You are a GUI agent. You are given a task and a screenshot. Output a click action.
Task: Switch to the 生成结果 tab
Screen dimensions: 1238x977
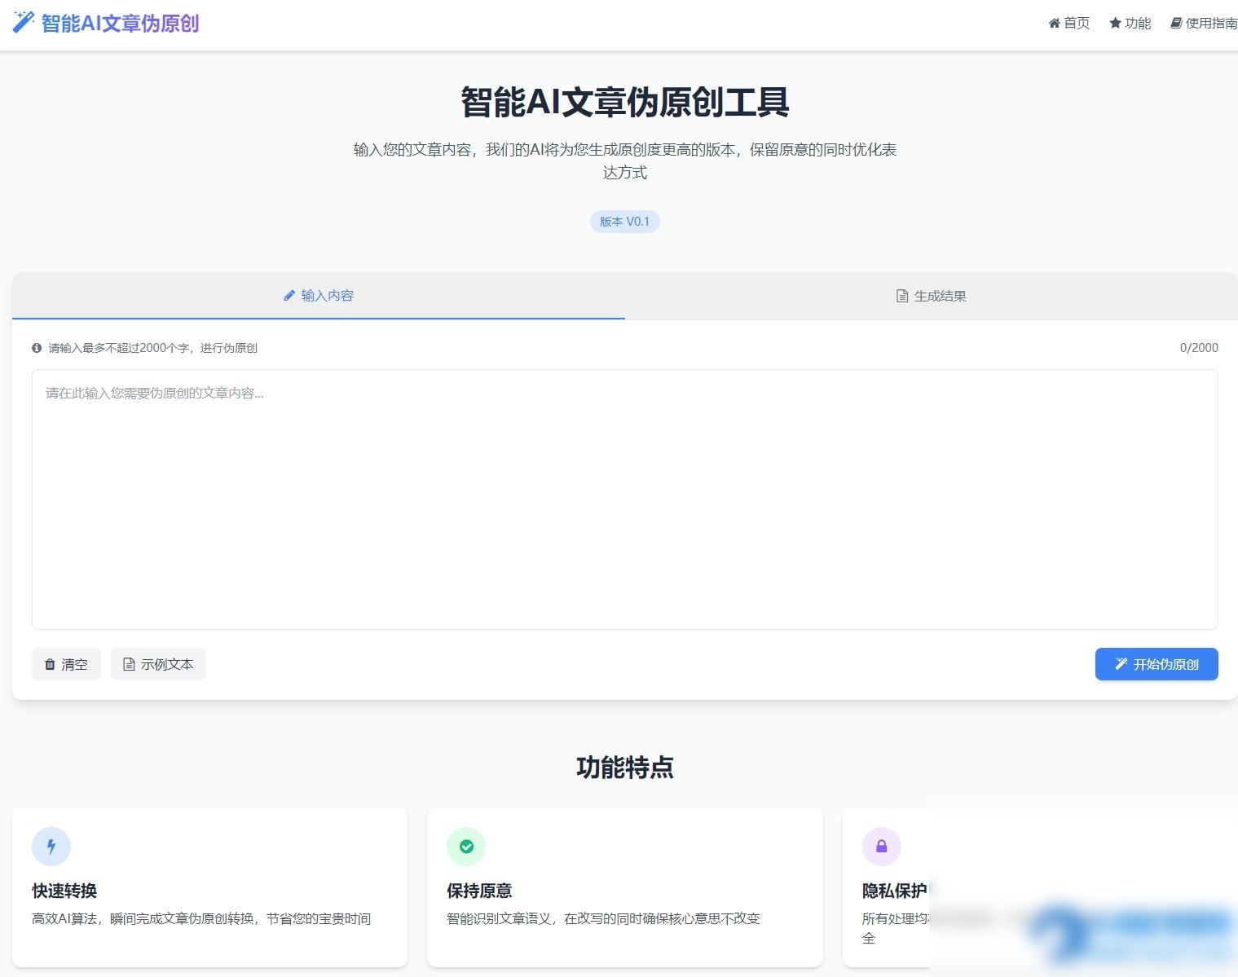pos(930,295)
